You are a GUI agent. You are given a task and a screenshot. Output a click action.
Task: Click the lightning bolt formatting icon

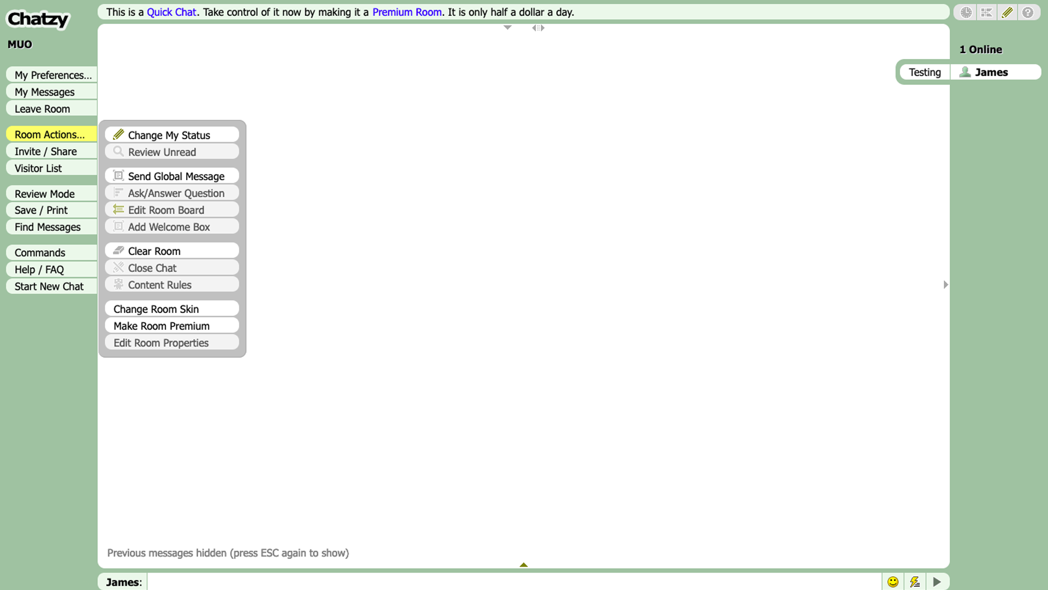[x=915, y=581]
